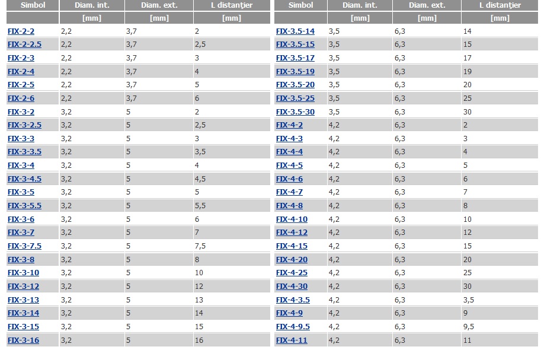541x347 pixels.
Task: Open the FIX-4-9.5 link
Action: tap(293, 327)
